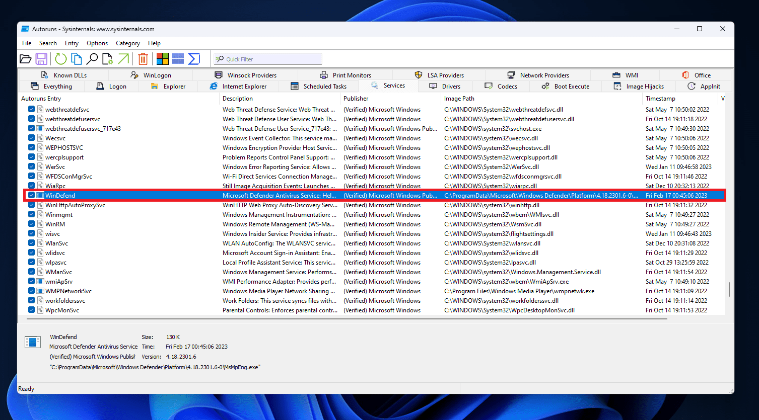
Task: Sort by the Publisher column header
Action: (x=356, y=99)
